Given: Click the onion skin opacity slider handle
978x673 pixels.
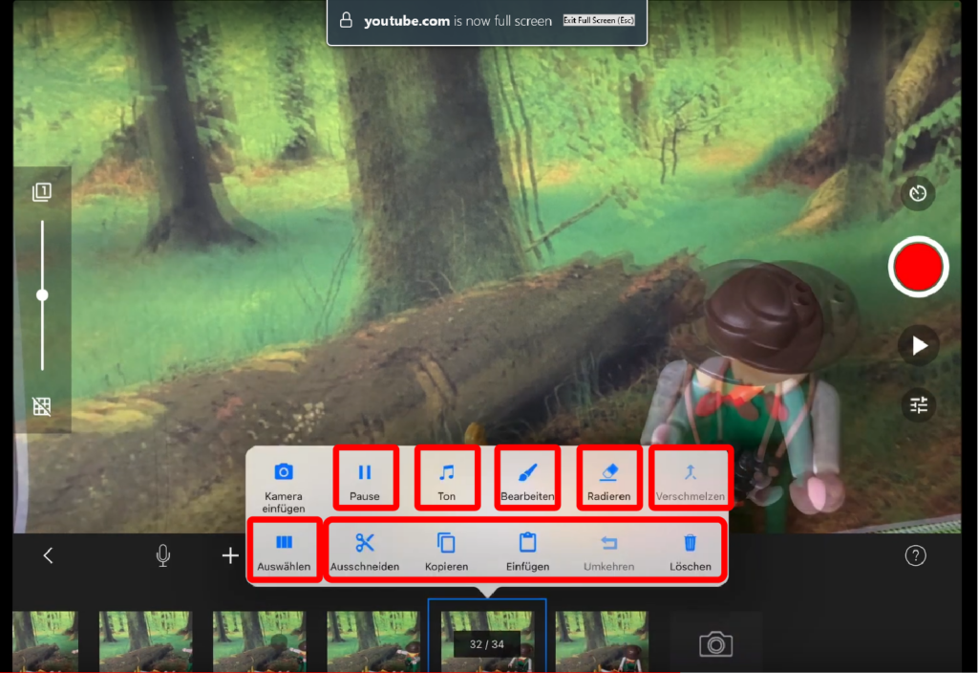Looking at the screenshot, I should [42, 295].
